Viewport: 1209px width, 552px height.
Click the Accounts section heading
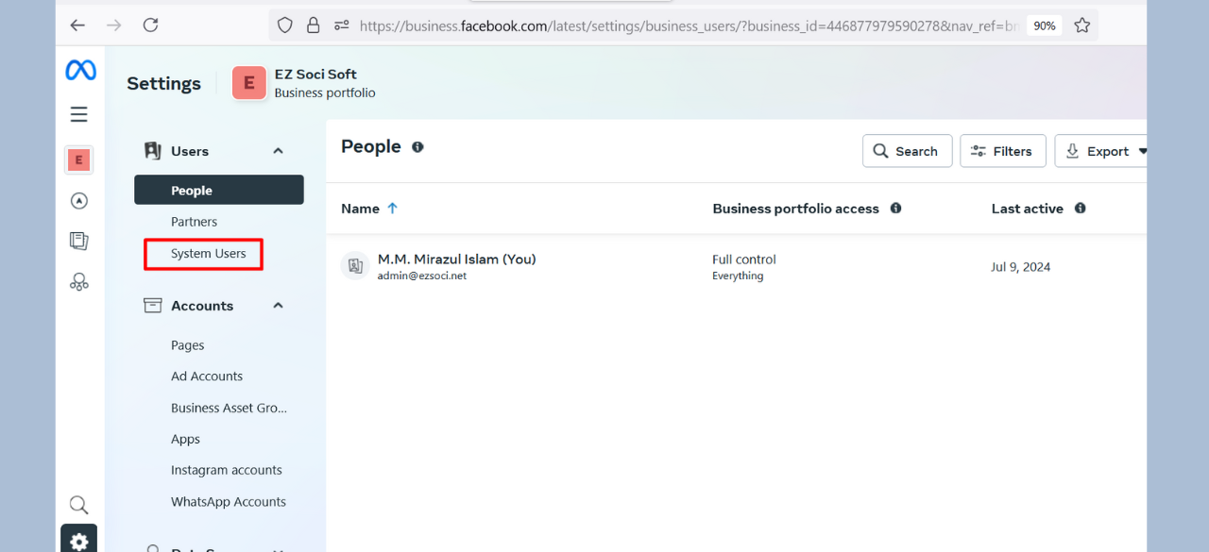(x=202, y=306)
